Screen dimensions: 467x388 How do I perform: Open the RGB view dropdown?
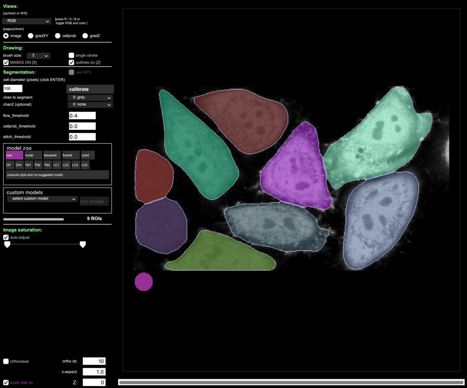tap(26, 21)
